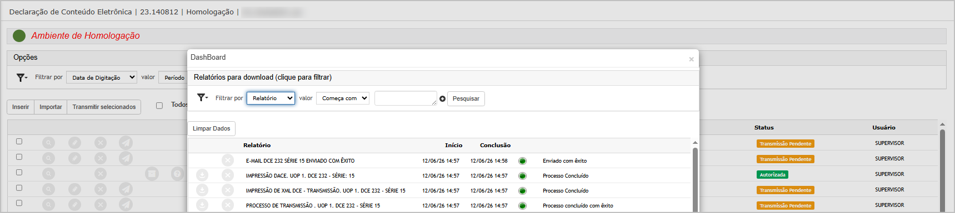Open the Começa com dropdown
The image size is (955, 213).
[x=343, y=98]
